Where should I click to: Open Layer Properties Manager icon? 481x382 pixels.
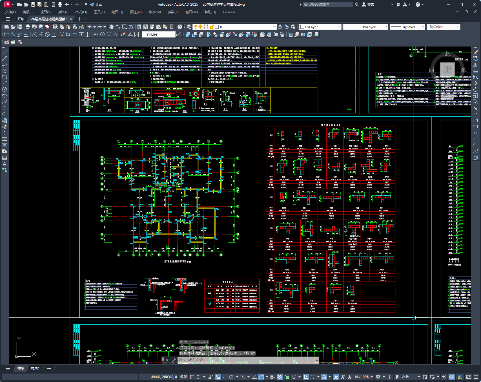click(189, 27)
